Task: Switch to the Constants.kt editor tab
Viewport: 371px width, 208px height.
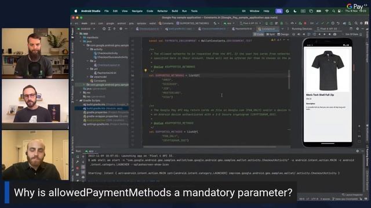Action: coord(268,29)
